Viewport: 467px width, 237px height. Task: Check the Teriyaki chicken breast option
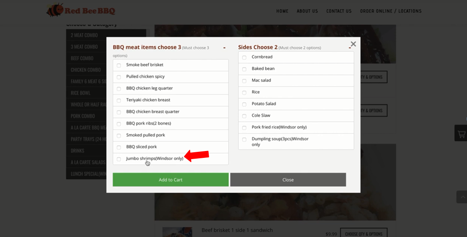click(119, 100)
